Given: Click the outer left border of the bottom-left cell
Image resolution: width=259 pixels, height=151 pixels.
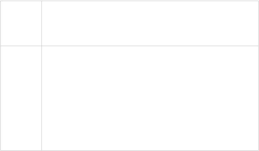Looking at the screenshot, I should coord(0,98).
